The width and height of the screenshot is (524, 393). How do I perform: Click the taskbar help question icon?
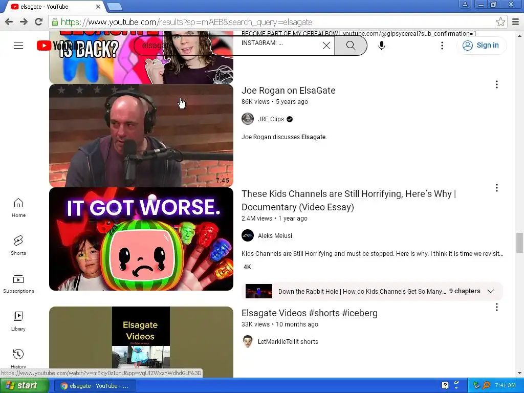445,385
